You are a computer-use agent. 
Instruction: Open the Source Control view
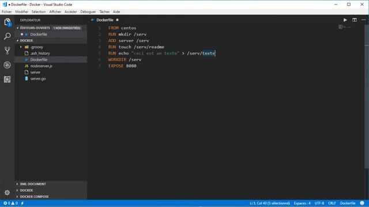click(x=7, y=51)
